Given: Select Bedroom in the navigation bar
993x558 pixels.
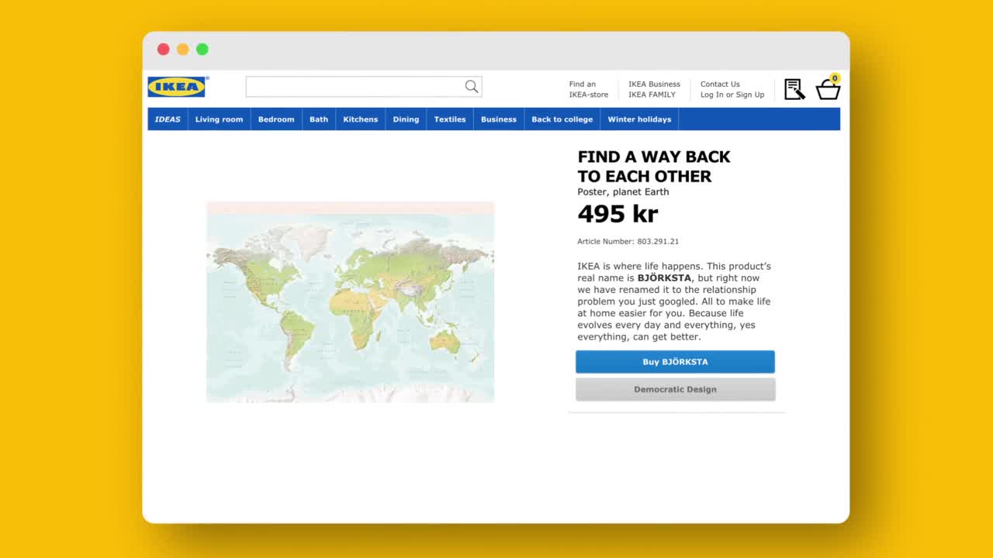Looking at the screenshot, I should pos(276,119).
